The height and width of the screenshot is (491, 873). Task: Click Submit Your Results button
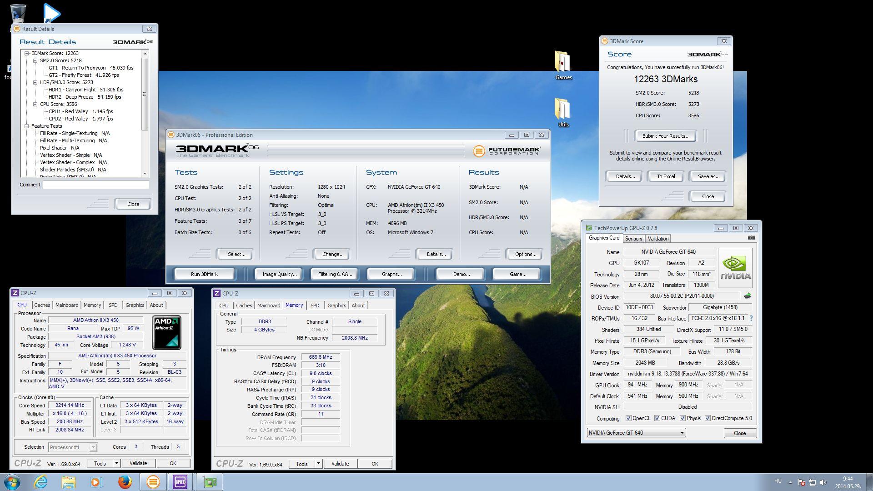click(666, 136)
